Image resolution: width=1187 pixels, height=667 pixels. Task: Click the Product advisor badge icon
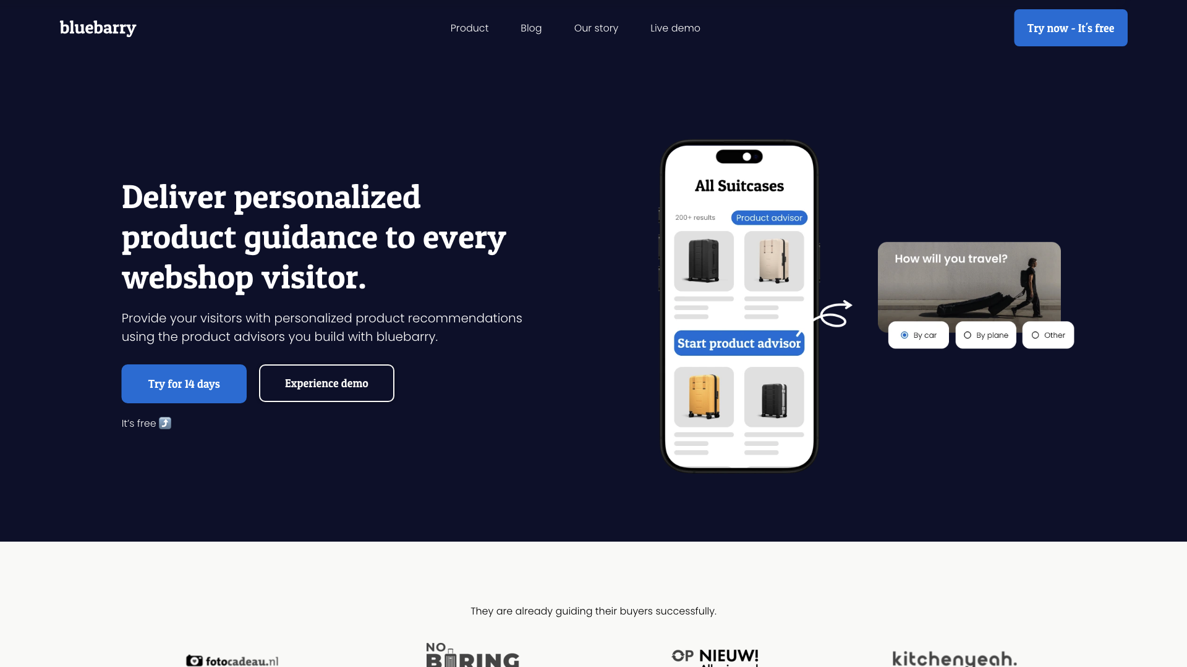pyautogui.click(x=769, y=217)
